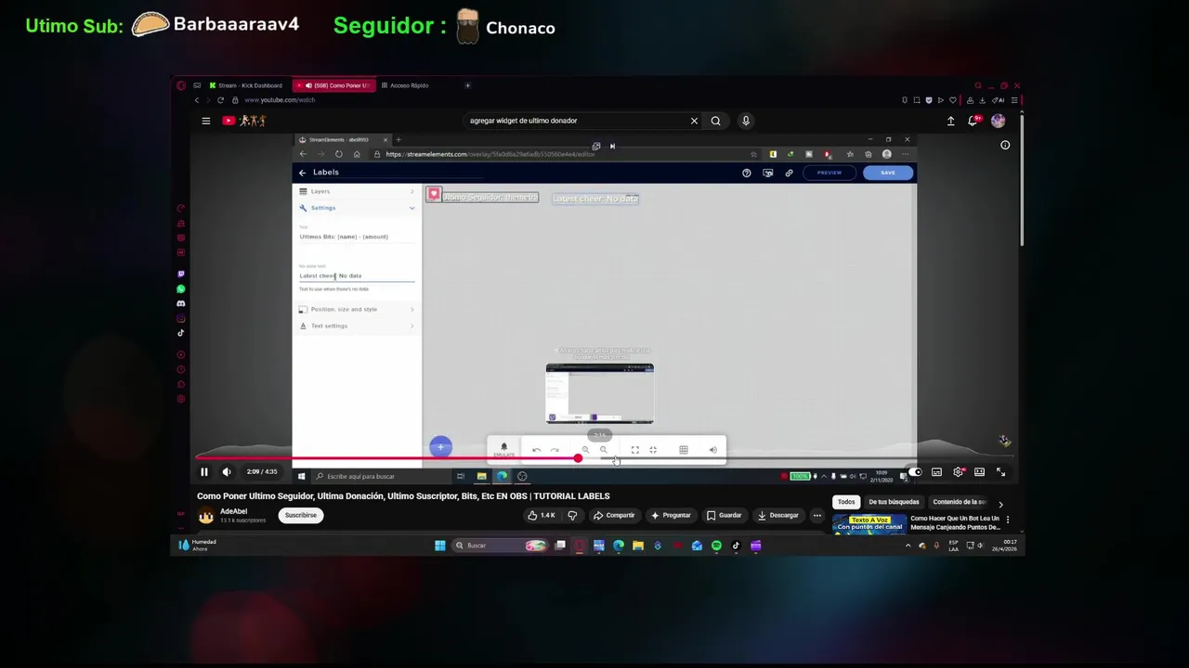This screenshot has height=668, width=1189.
Task: Go to the YouTube home logo
Action: pyautogui.click(x=244, y=121)
